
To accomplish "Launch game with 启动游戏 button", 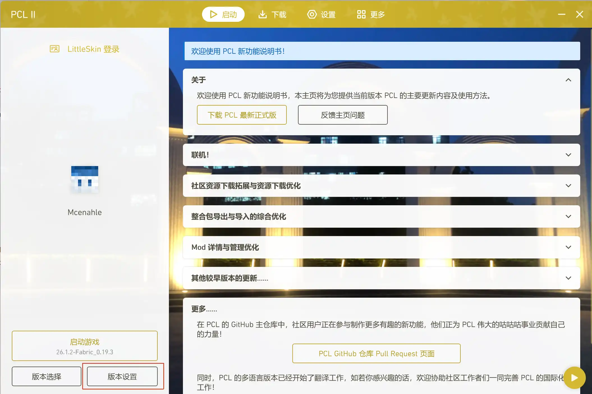I will 85,346.
